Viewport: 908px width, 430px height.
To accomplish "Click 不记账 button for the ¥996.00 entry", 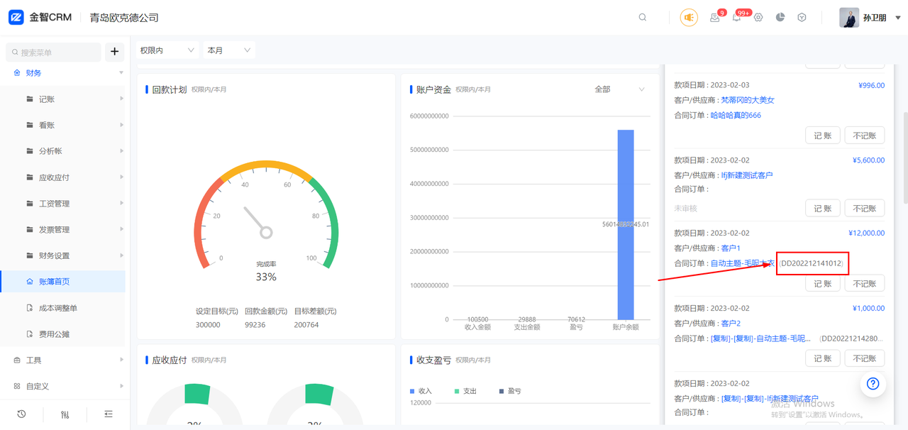I will click(865, 136).
